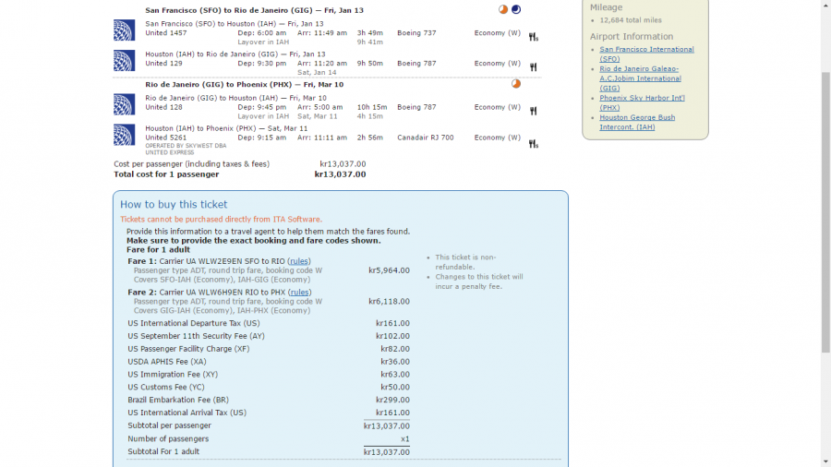Click meal icon for United 128

point(533,111)
